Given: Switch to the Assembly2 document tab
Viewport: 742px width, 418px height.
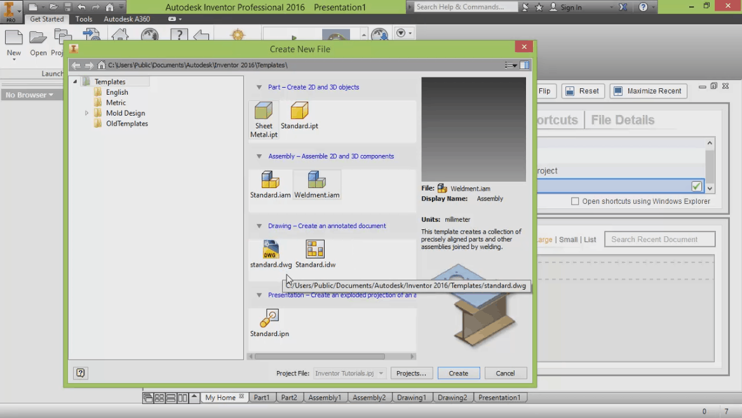Looking at the screenshot, I should click(369, 398).
